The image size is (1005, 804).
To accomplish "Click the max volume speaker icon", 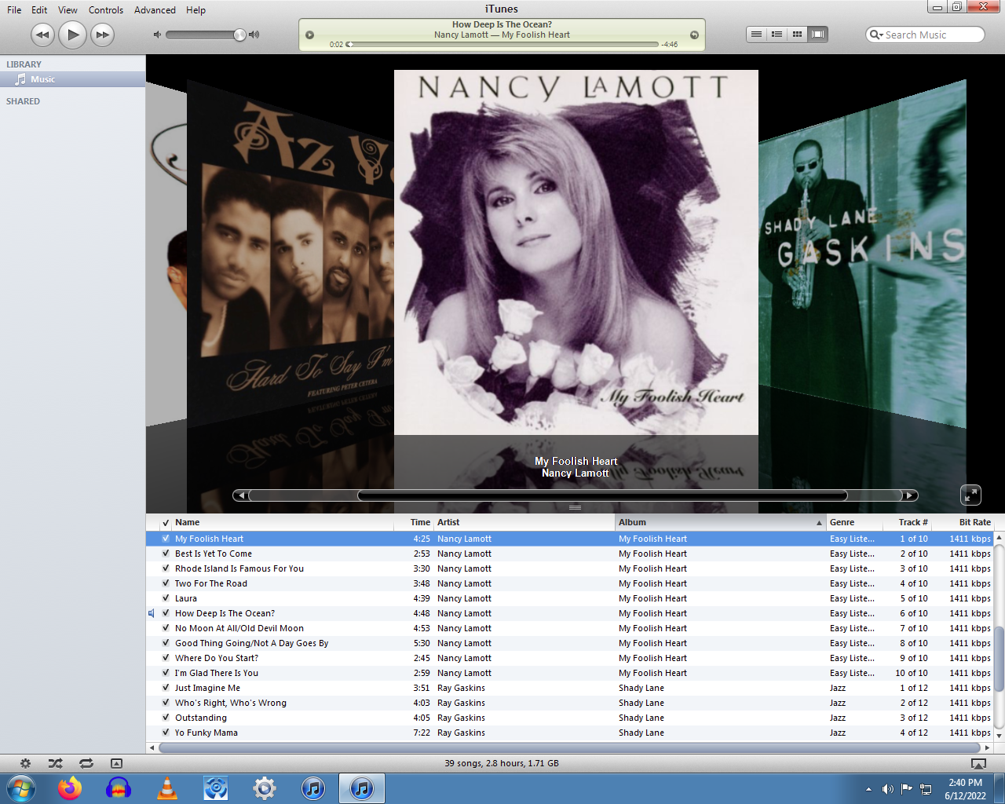I will 254,35.
